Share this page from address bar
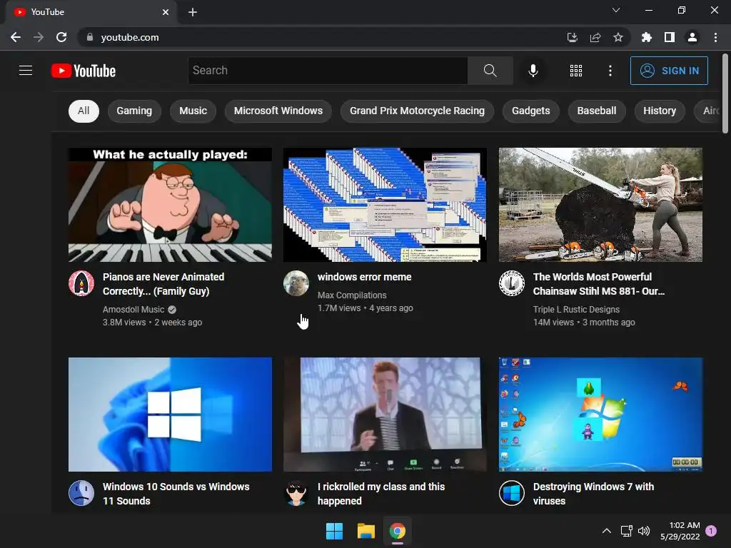 (595, 37)
